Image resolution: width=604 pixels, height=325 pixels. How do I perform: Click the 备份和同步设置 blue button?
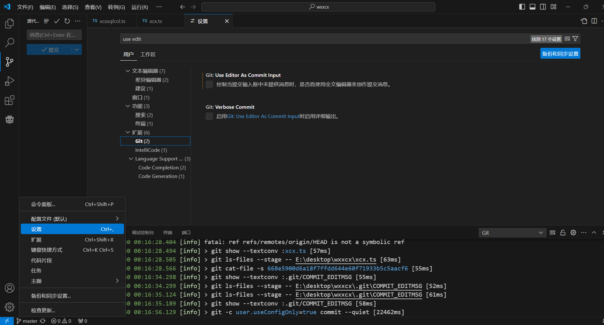[x=560, y=54]
